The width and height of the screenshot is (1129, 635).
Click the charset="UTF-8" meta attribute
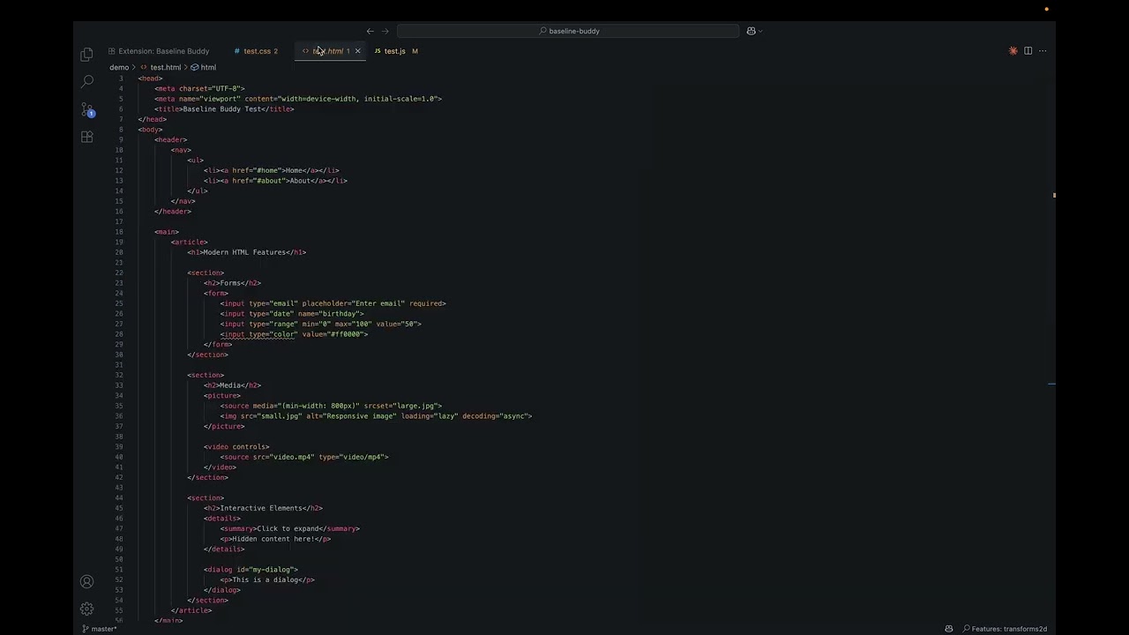212,89
